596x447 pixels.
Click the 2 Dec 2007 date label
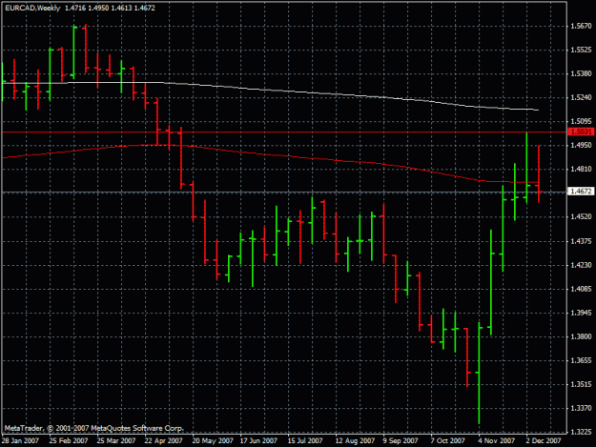tap(544, 441)
